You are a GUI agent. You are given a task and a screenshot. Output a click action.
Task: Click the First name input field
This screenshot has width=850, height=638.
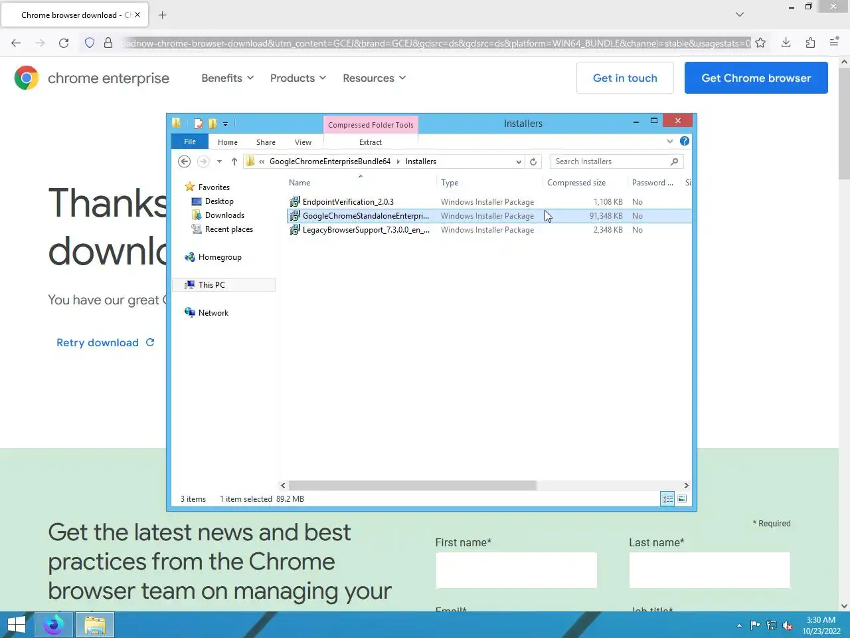pos(516,570)
